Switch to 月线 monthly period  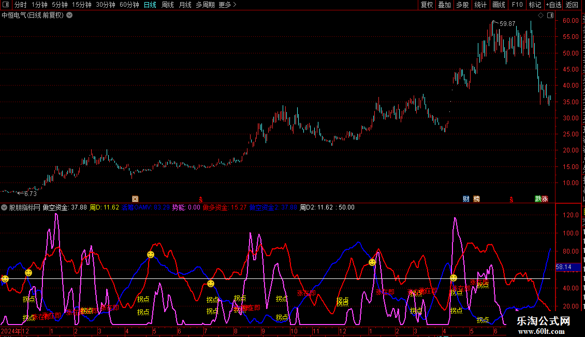185,5
